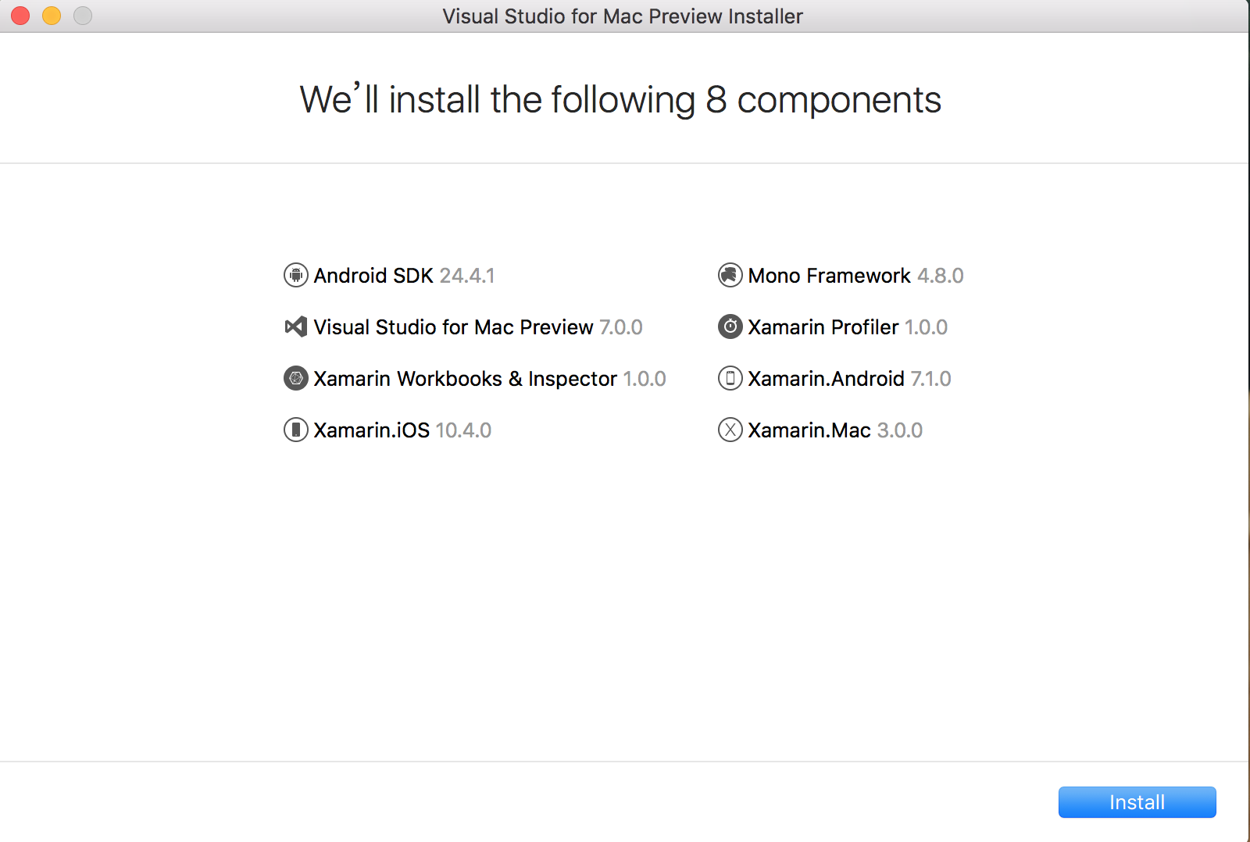The width and height of the screenshot is (1250, 842).
Task: Start installation with the Install button
Action: [x=1137, y=802]
